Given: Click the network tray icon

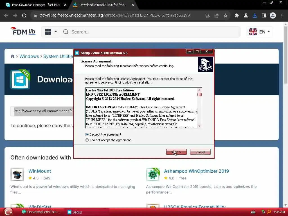Looking at the screenshot, I should click(x=263, y=212).
